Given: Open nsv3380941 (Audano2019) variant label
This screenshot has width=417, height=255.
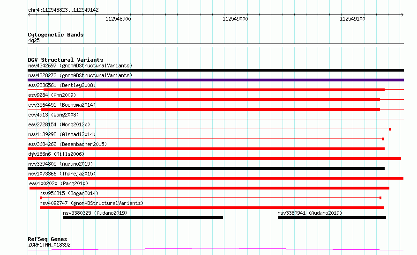Looking at the screenshot, I should coord(310,213).
